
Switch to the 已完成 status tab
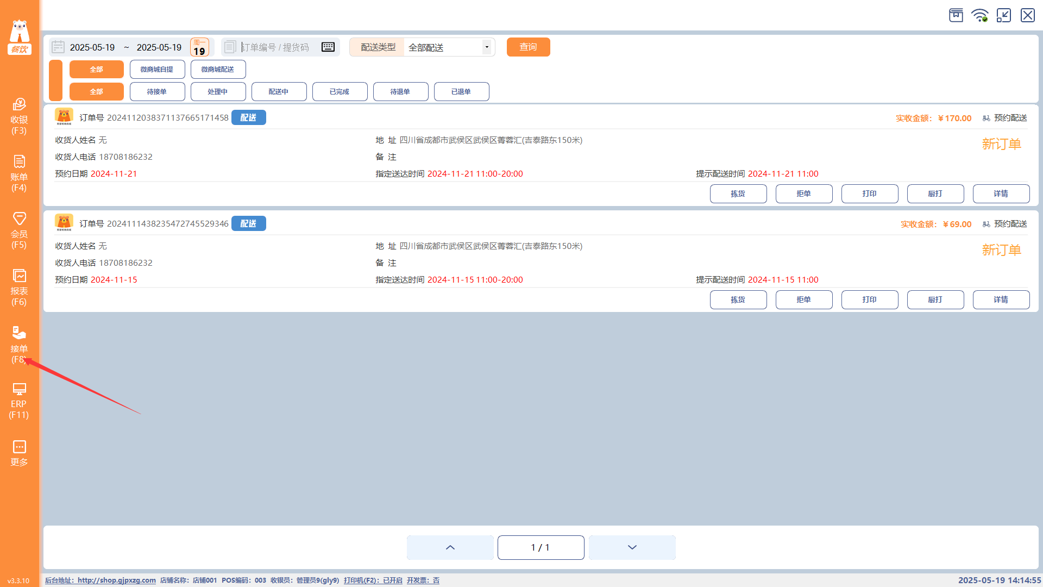tap(340, 92)
